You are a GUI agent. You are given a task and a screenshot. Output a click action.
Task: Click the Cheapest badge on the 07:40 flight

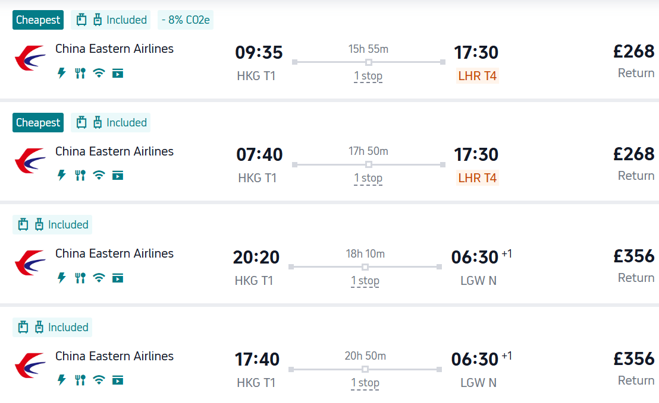click(38, 123)
